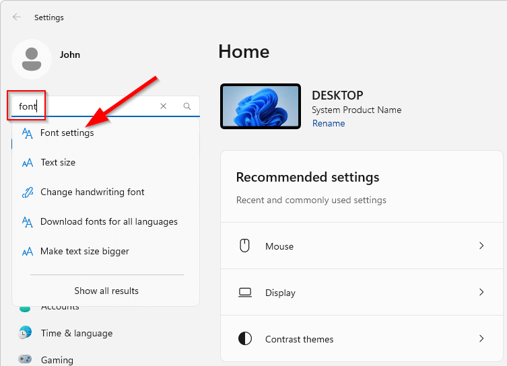Open the Display recommended setting
The height and width of the screenshot is (366, 507).
pos(362,293)
